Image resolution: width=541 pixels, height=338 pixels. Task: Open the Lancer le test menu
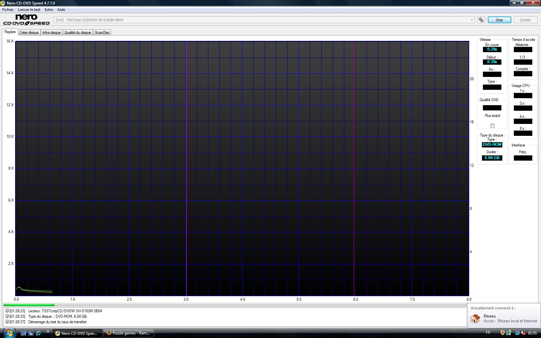tap(29, 10)
